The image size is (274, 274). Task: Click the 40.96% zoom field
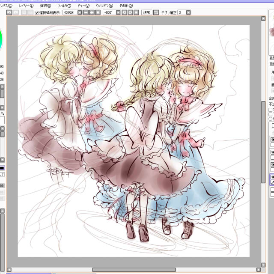70,12
